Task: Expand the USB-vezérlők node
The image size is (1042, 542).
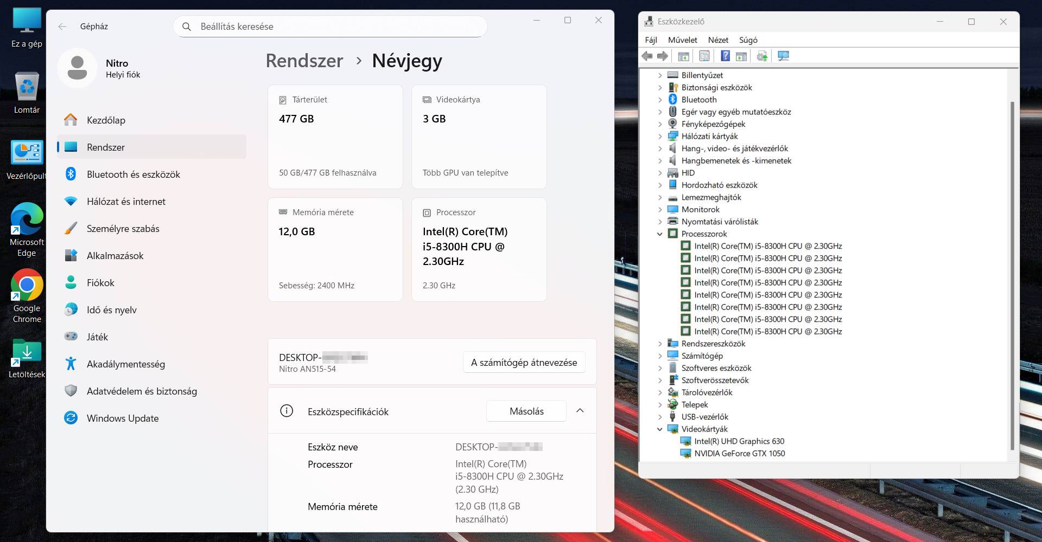Action: (660, 417)
